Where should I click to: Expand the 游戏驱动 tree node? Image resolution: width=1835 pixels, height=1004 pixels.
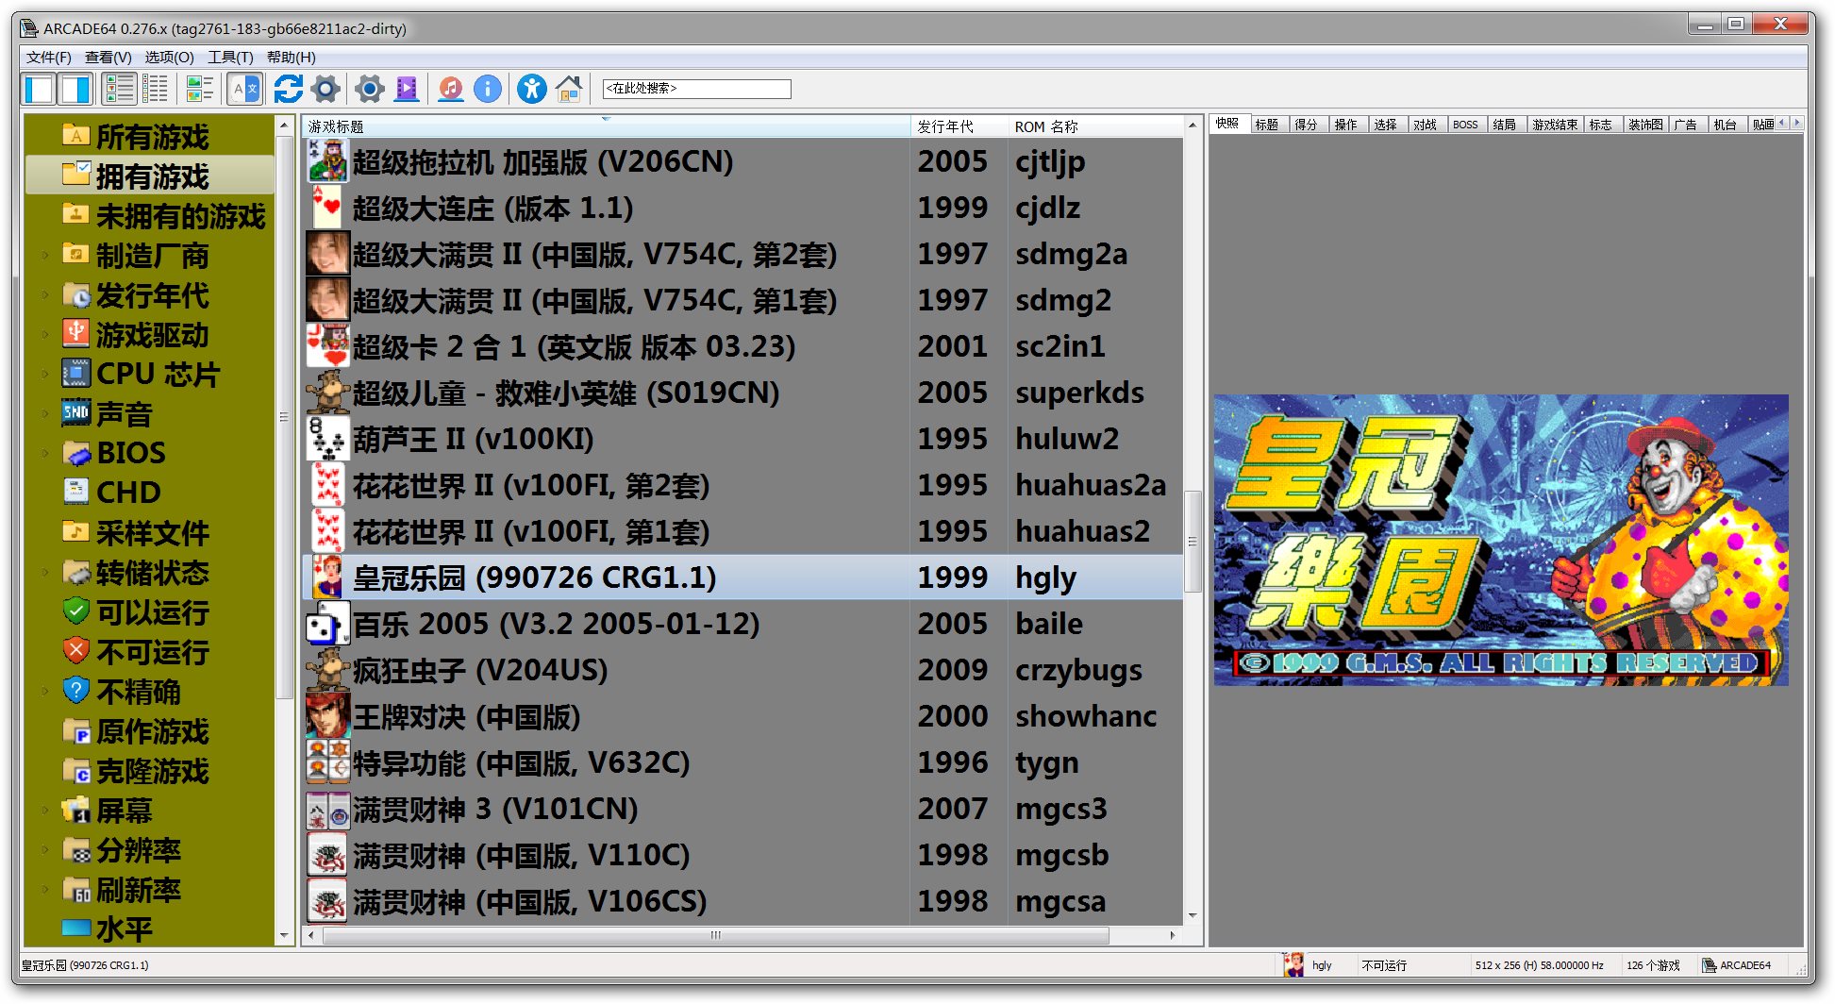pyautogui.click(x=44, y=335)
